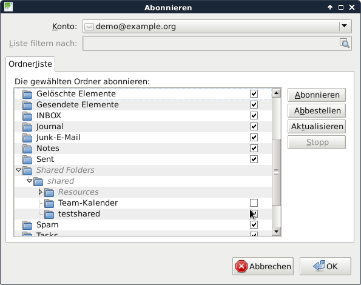Click the folder list scrollbar thumb

(x=276, y=172)
